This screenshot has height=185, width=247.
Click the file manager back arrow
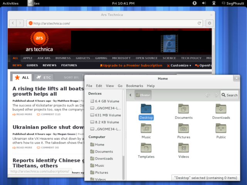[x=208, y=95]
